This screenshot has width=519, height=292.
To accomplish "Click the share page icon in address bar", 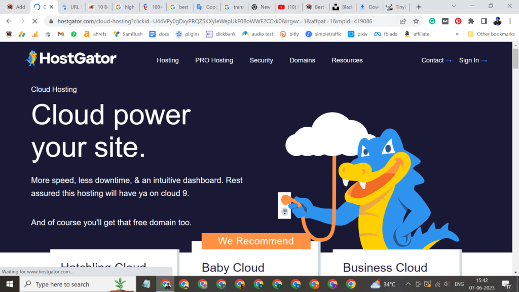I will [x=403, y=21].
